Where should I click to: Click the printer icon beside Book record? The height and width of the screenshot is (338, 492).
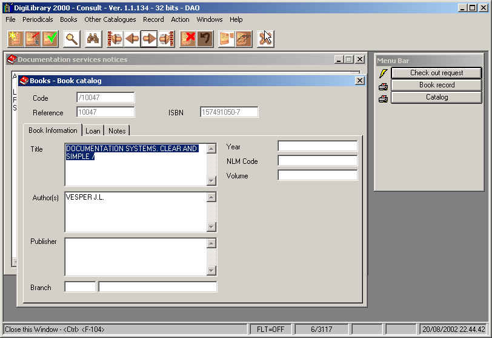pyautogui.click(x=383, y=86)
